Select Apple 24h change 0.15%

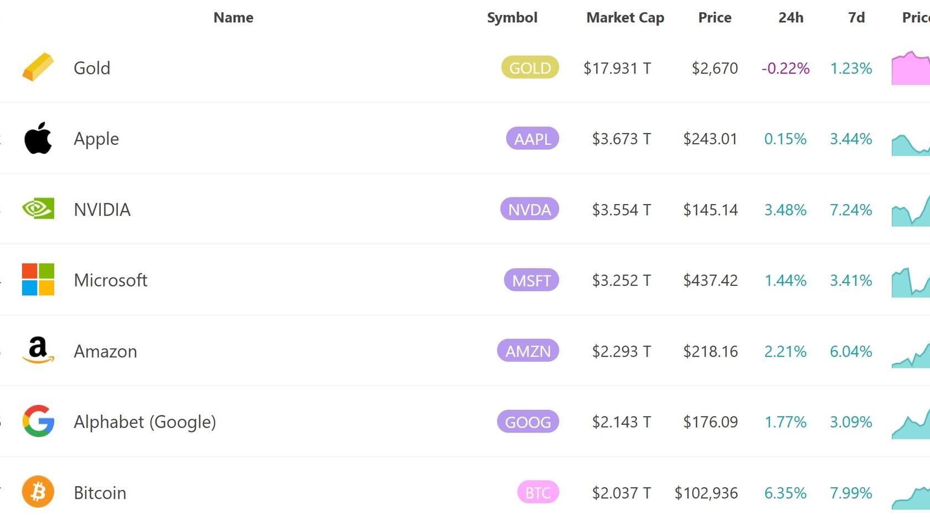786,139
